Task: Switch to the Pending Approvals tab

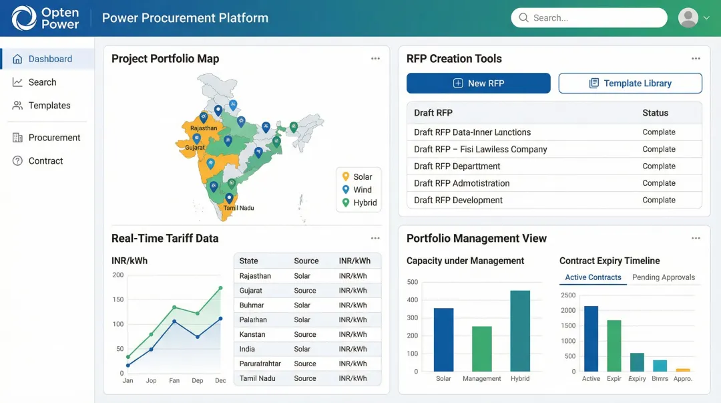Action: (x=664, y=277)
